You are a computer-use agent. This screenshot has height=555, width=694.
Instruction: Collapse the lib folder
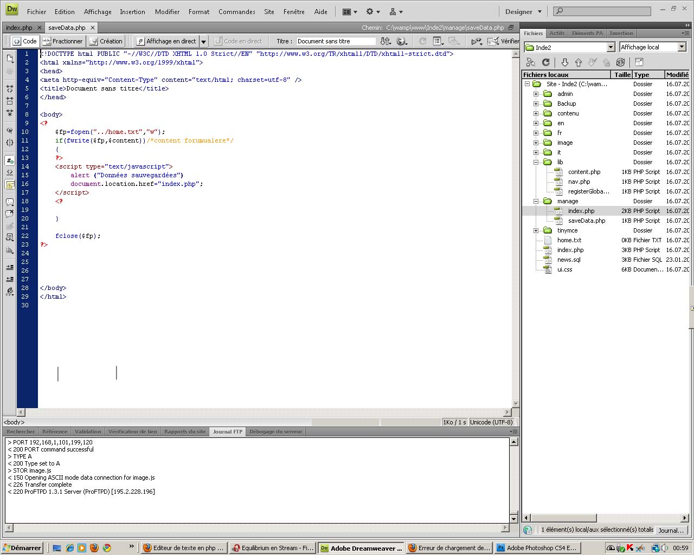536,162
